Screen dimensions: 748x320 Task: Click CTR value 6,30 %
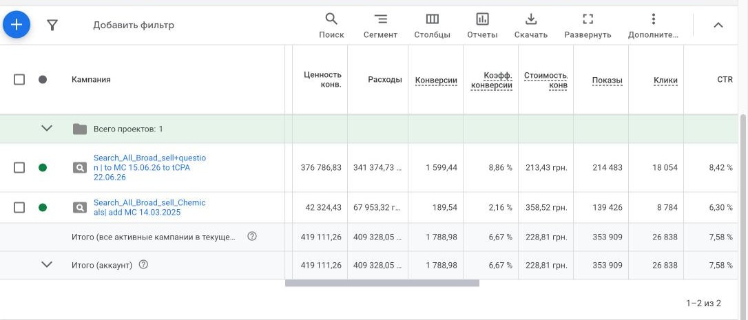[720, 208]
